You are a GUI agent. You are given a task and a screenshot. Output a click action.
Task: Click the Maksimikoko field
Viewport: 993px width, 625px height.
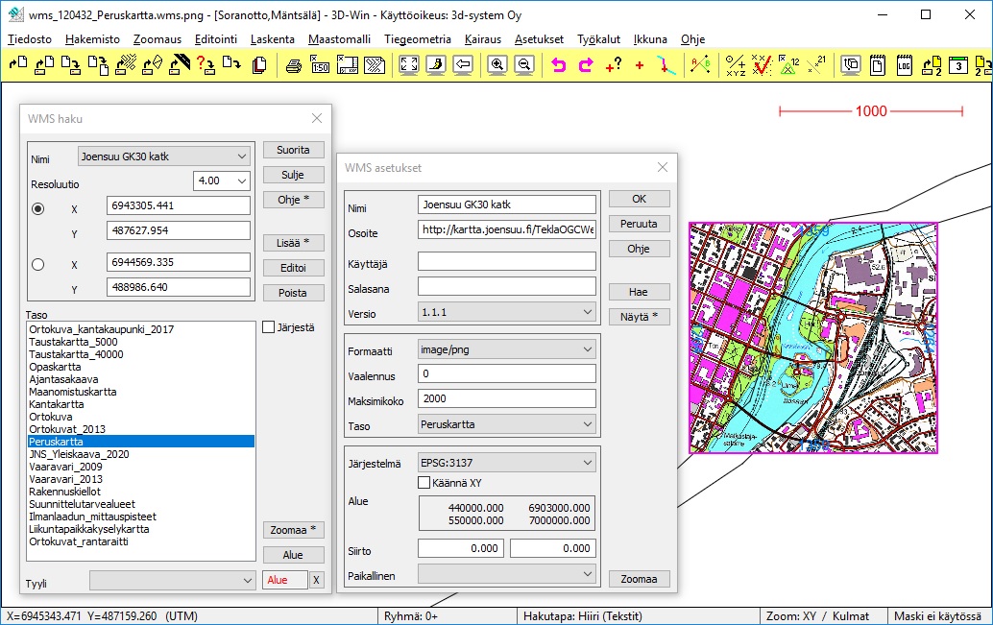[x=507, y=398]
